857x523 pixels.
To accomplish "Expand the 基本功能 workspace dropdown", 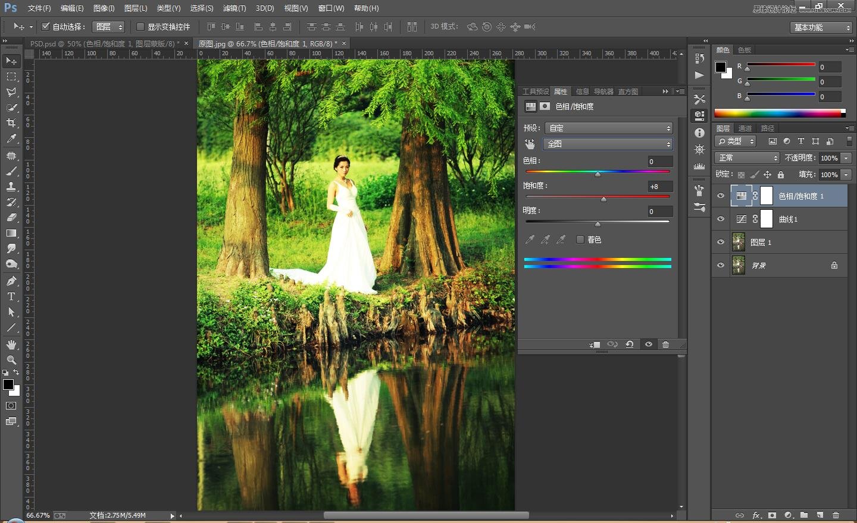I will pos(822,27).
